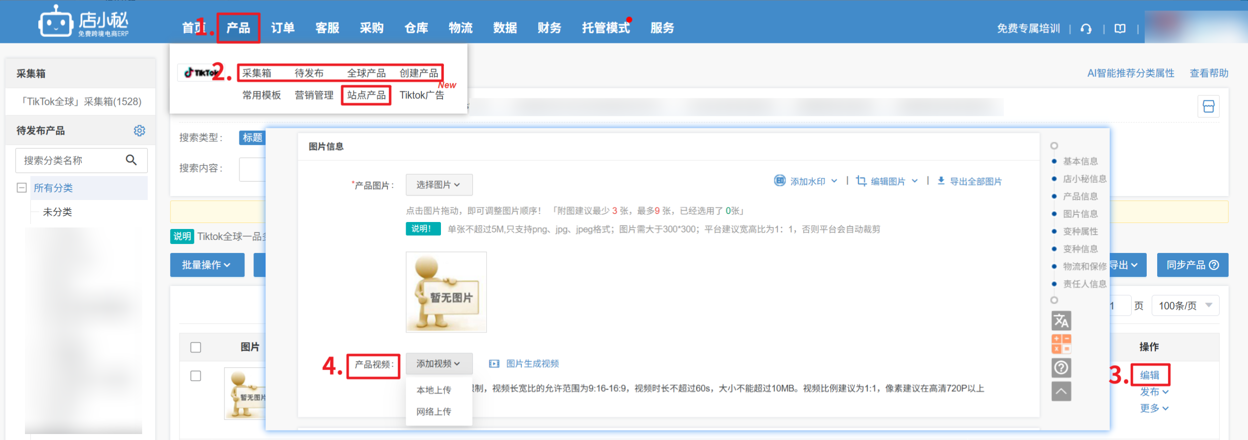Select Tiktok广告 in the product submenu
Screen dimensions: 1248x440
point(422,95)
